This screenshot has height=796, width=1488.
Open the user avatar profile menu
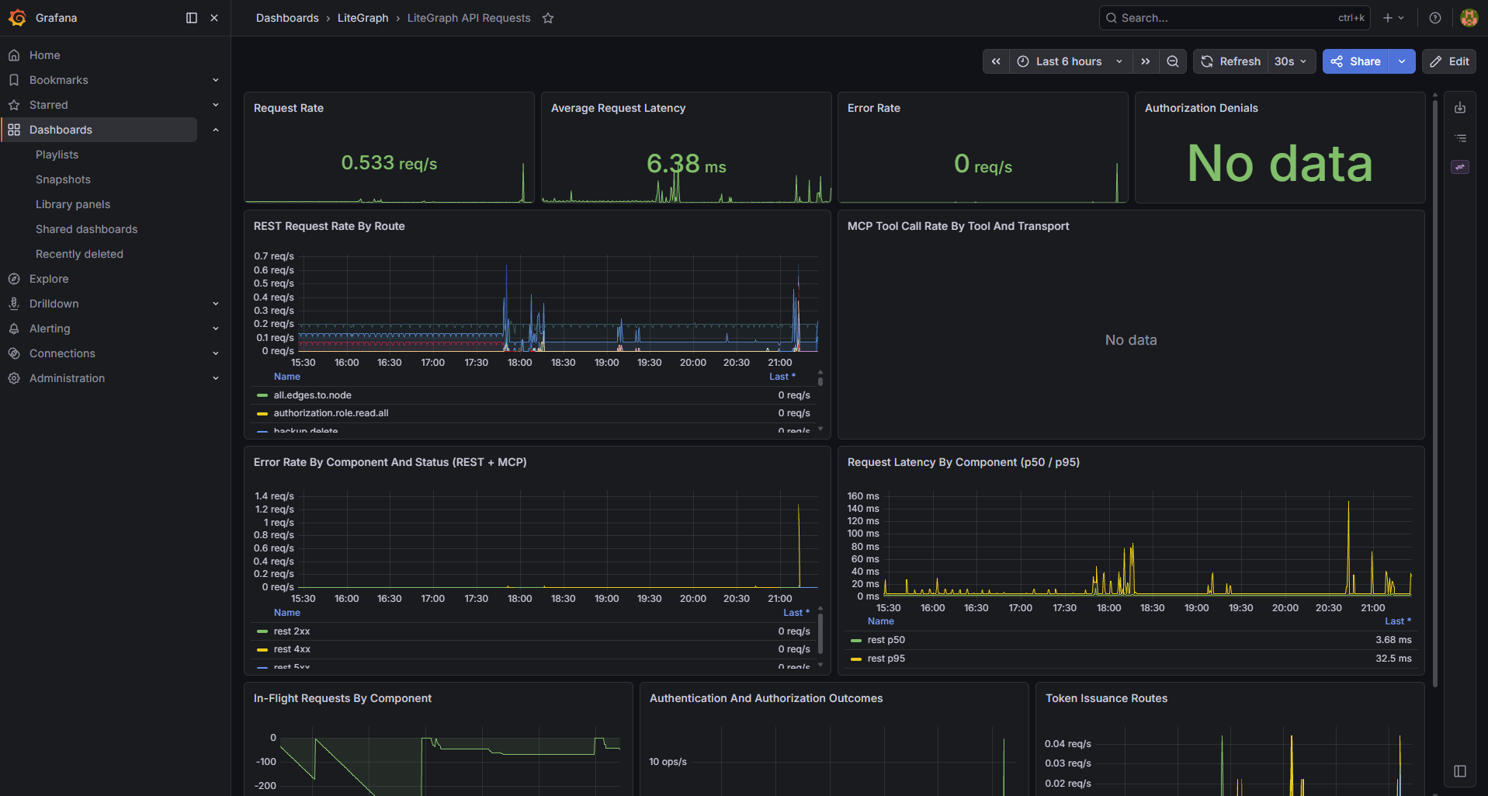(1469, 18)
